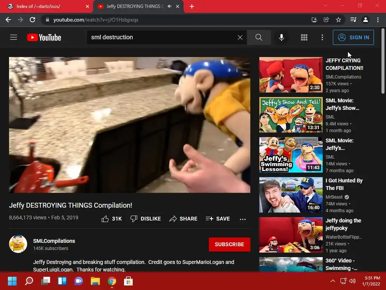Screen dimensions: 386x290
Task: Save the video to a playlist
Action: [218, 219]
